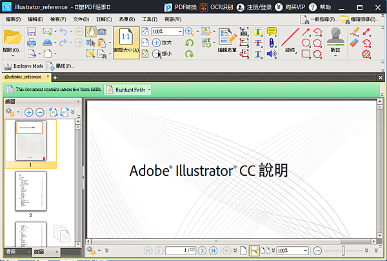This screenshot has width=387, height=261.
Task: Enlarge thumbnails with plus icon
Action: point(28,112)
